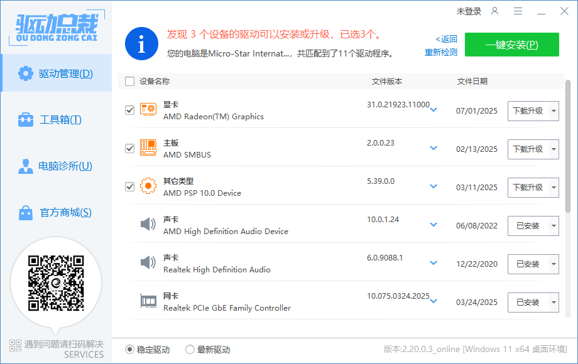The height and width of the screenshot is (364, 578).
Task: Click the 版本:2.20.0.3_online status text
Action: point(475,349)
